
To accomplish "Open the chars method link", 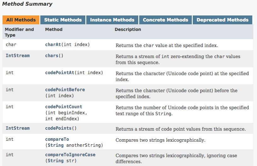I will click(52, 56).
